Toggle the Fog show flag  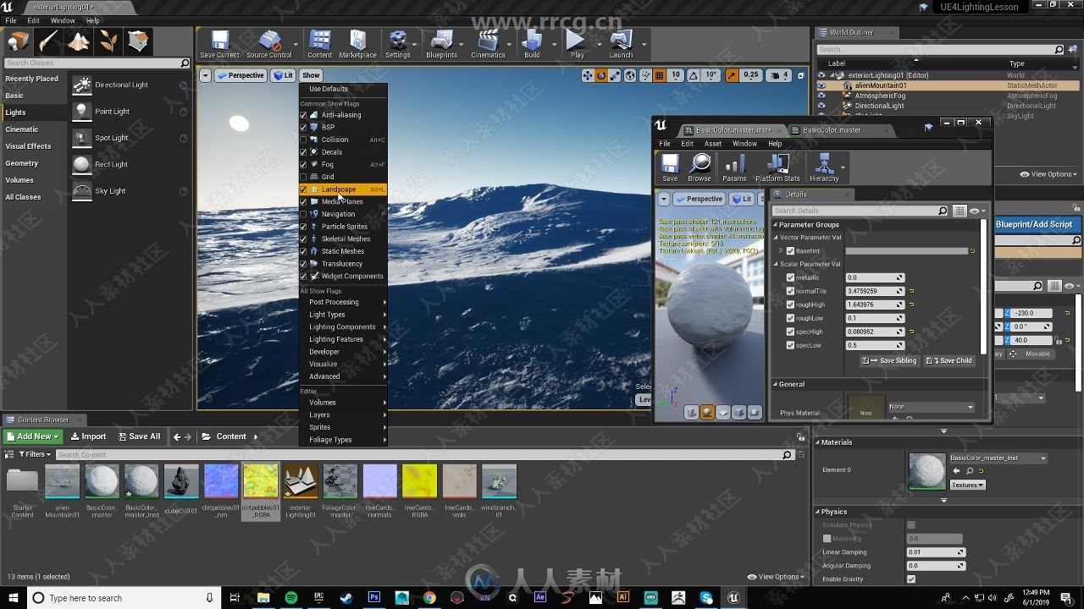[303, 164]
